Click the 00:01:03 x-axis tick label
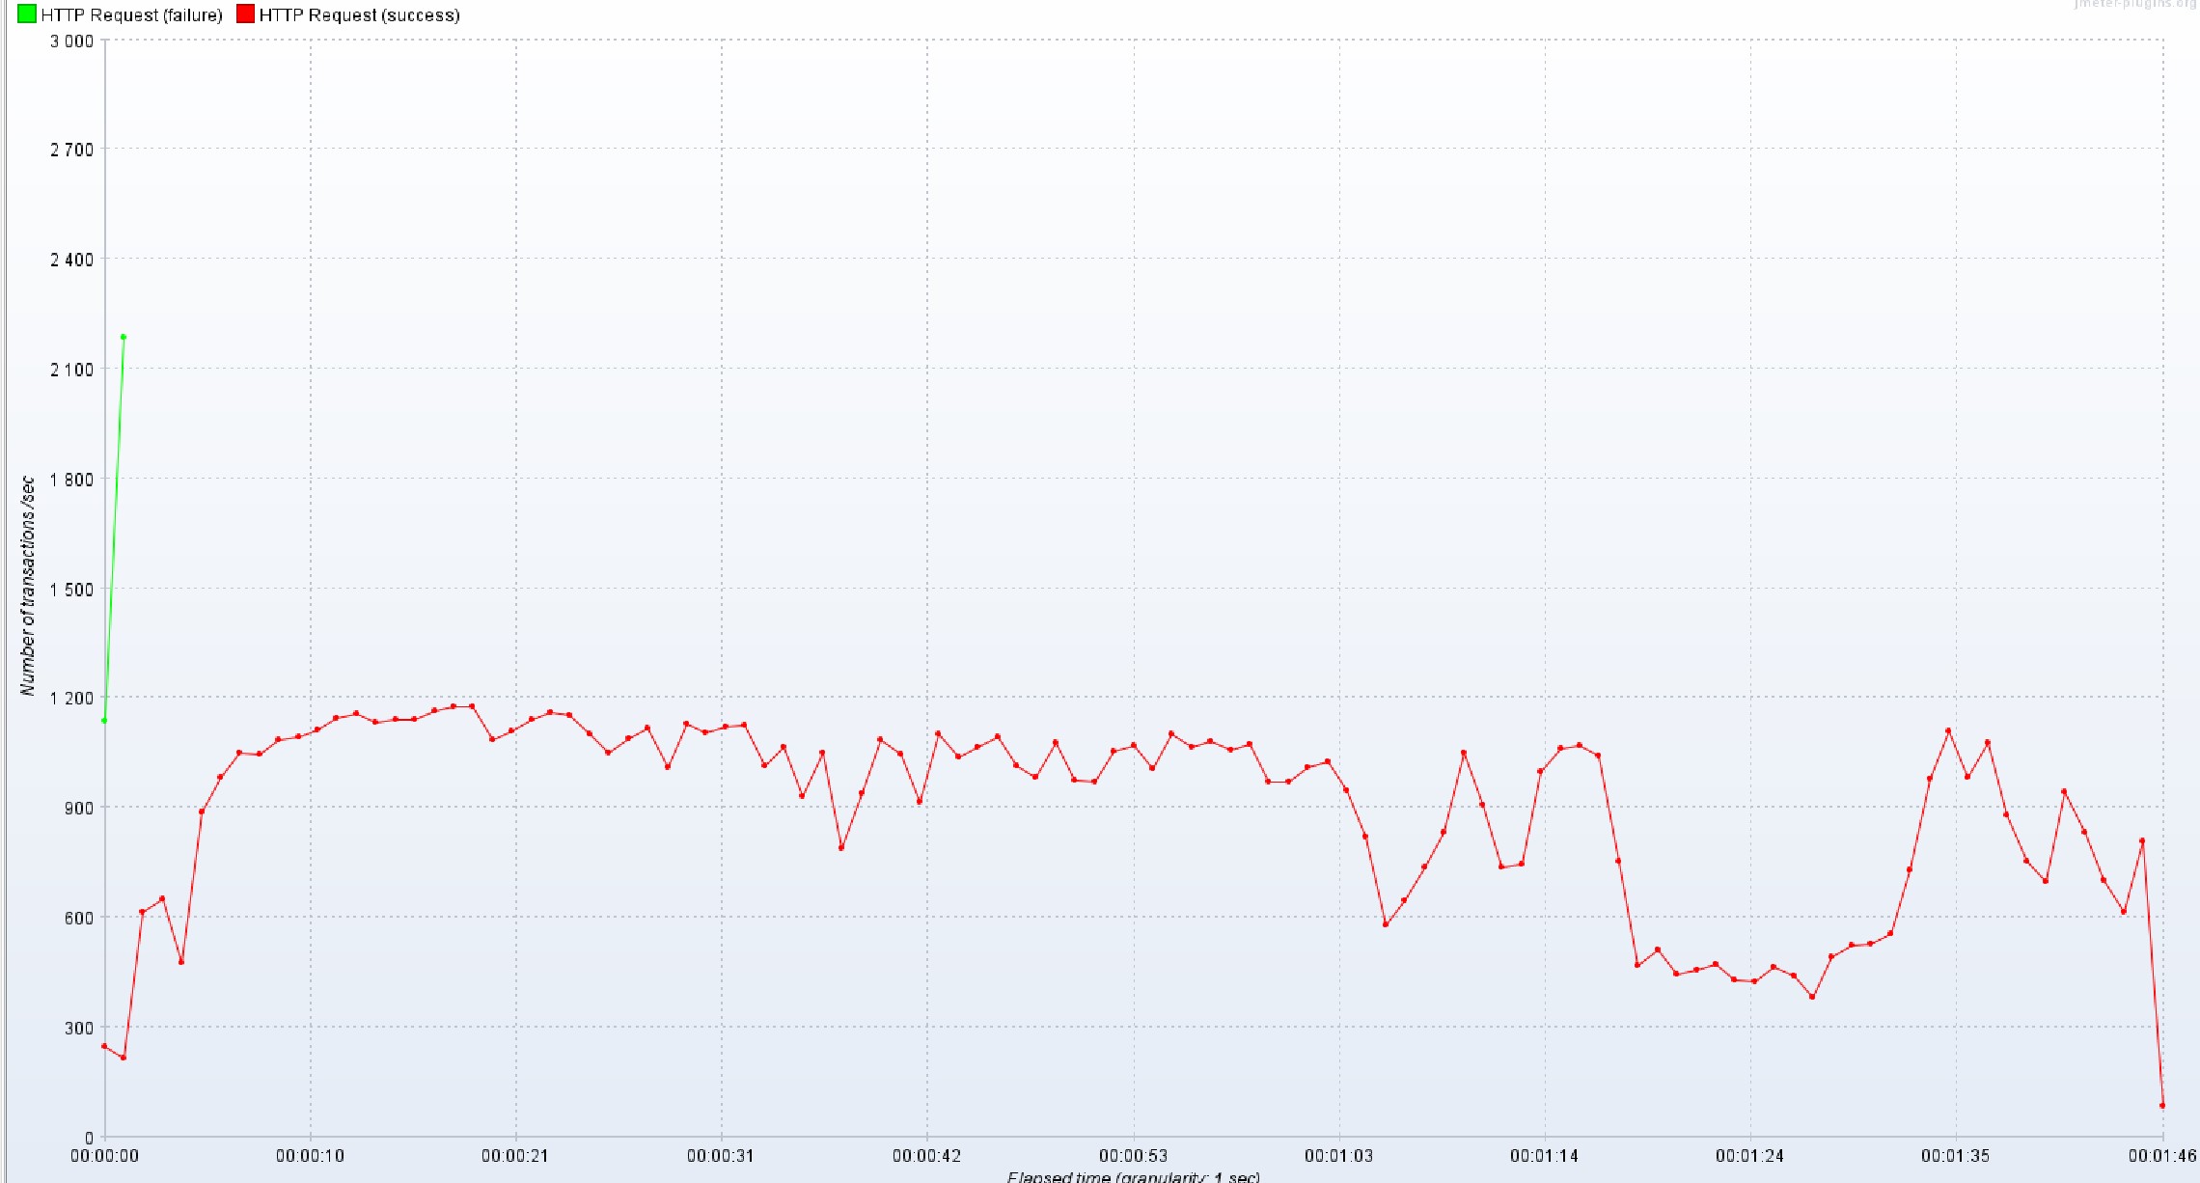The height and width of the screenshot is (1183, 2200). click(x=1338, y=1156)
